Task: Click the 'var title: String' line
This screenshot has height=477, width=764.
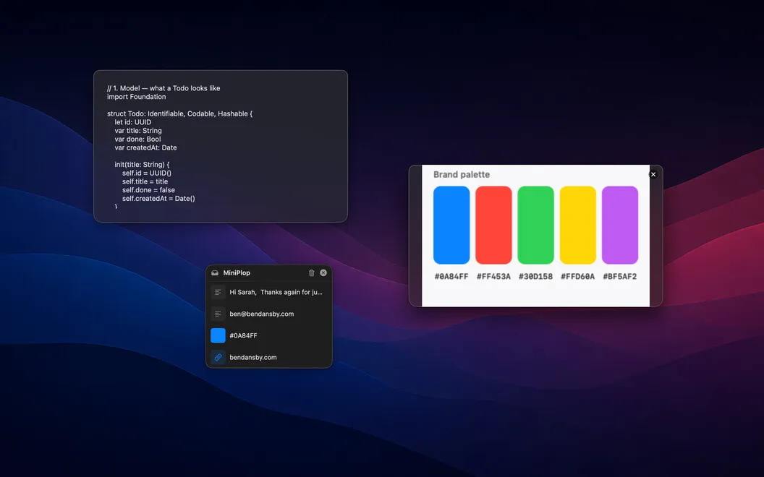Action: [138, 130]
